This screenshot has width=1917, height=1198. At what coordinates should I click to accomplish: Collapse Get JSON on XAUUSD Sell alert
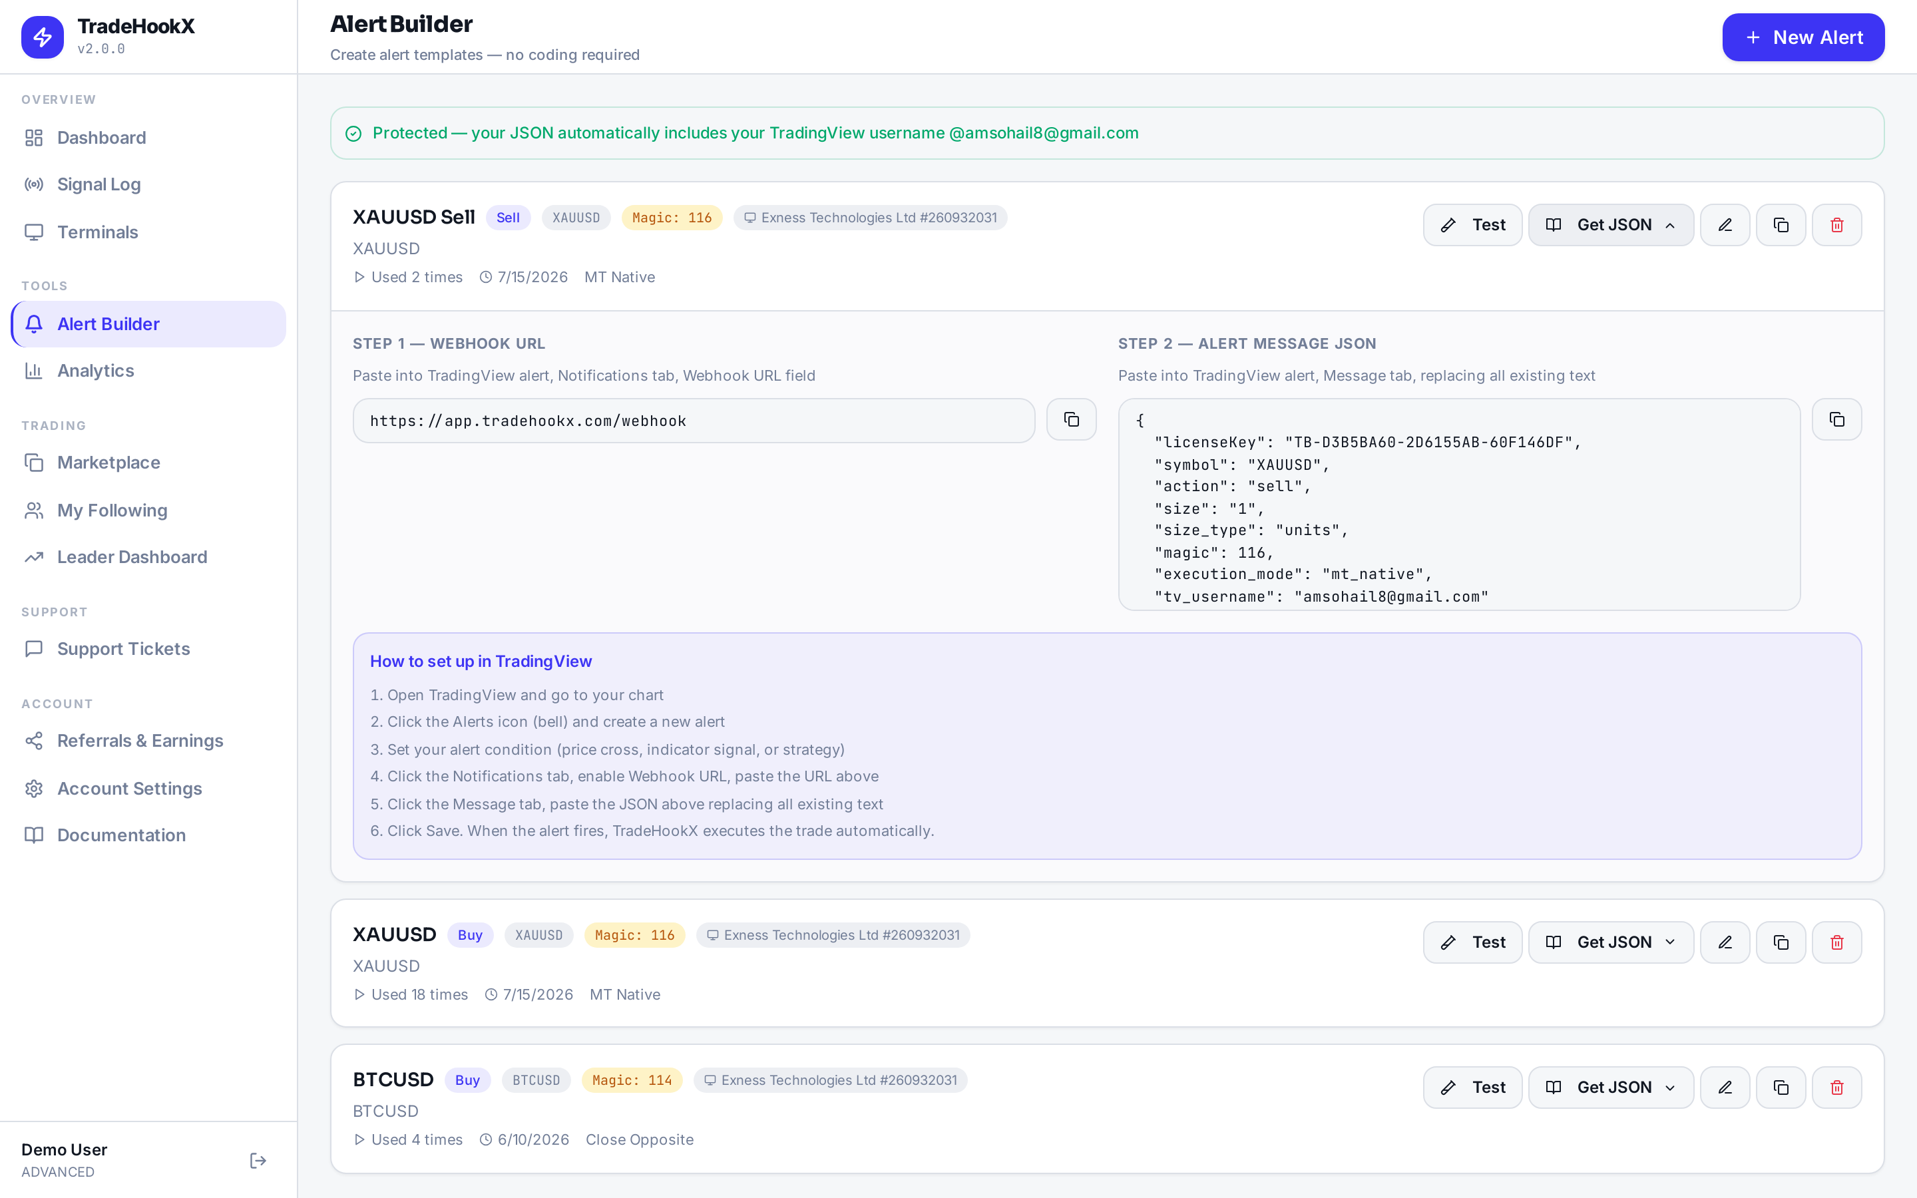(1610, 225)
